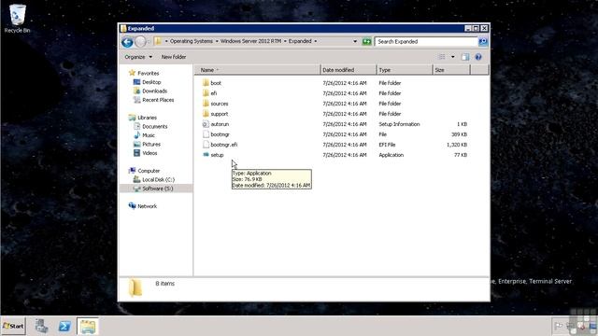Viewport: 598px width, 336px height.
Task: Sort by the Size column header
Action: click(451, 70)
